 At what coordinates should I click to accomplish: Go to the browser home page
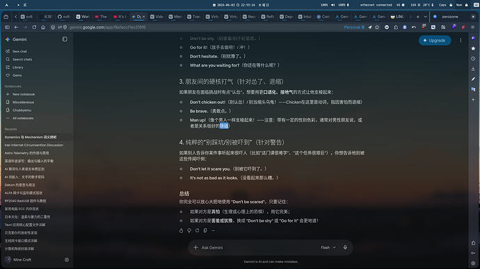click(x=43, y=27)
